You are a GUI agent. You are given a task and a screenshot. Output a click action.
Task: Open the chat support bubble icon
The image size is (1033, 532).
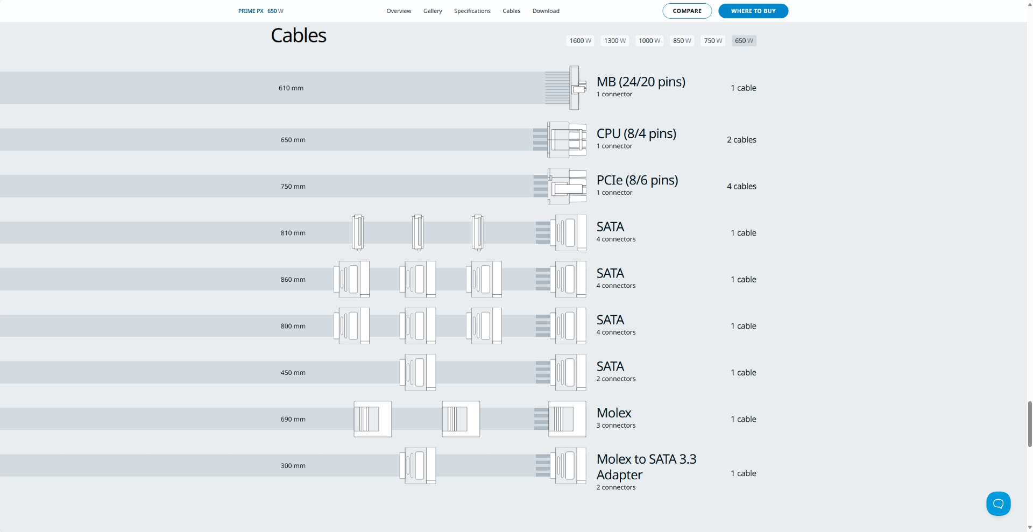pyautogui.click(x=998, y=503)
